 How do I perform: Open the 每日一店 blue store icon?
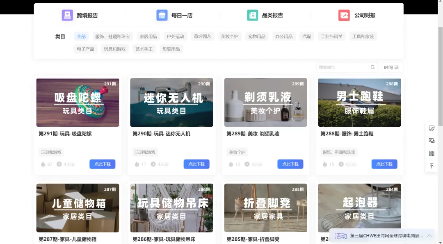tap(162, 15)
